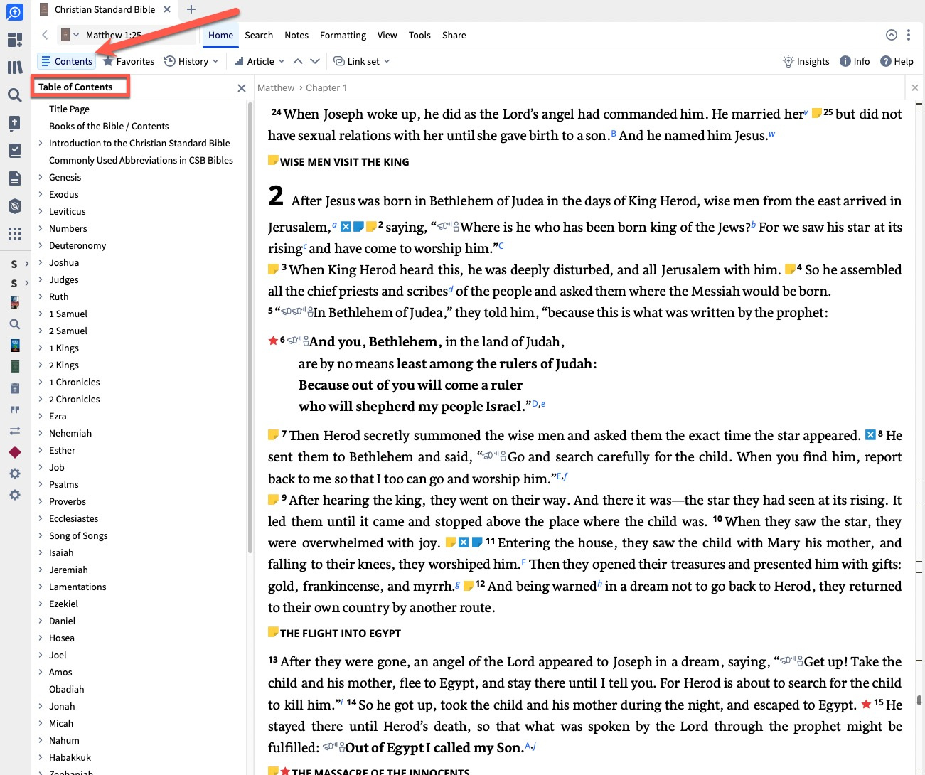Open the Layouts icon in the sidebar
The height and width of the screenshot is (775, 925).
pos(14,40)
